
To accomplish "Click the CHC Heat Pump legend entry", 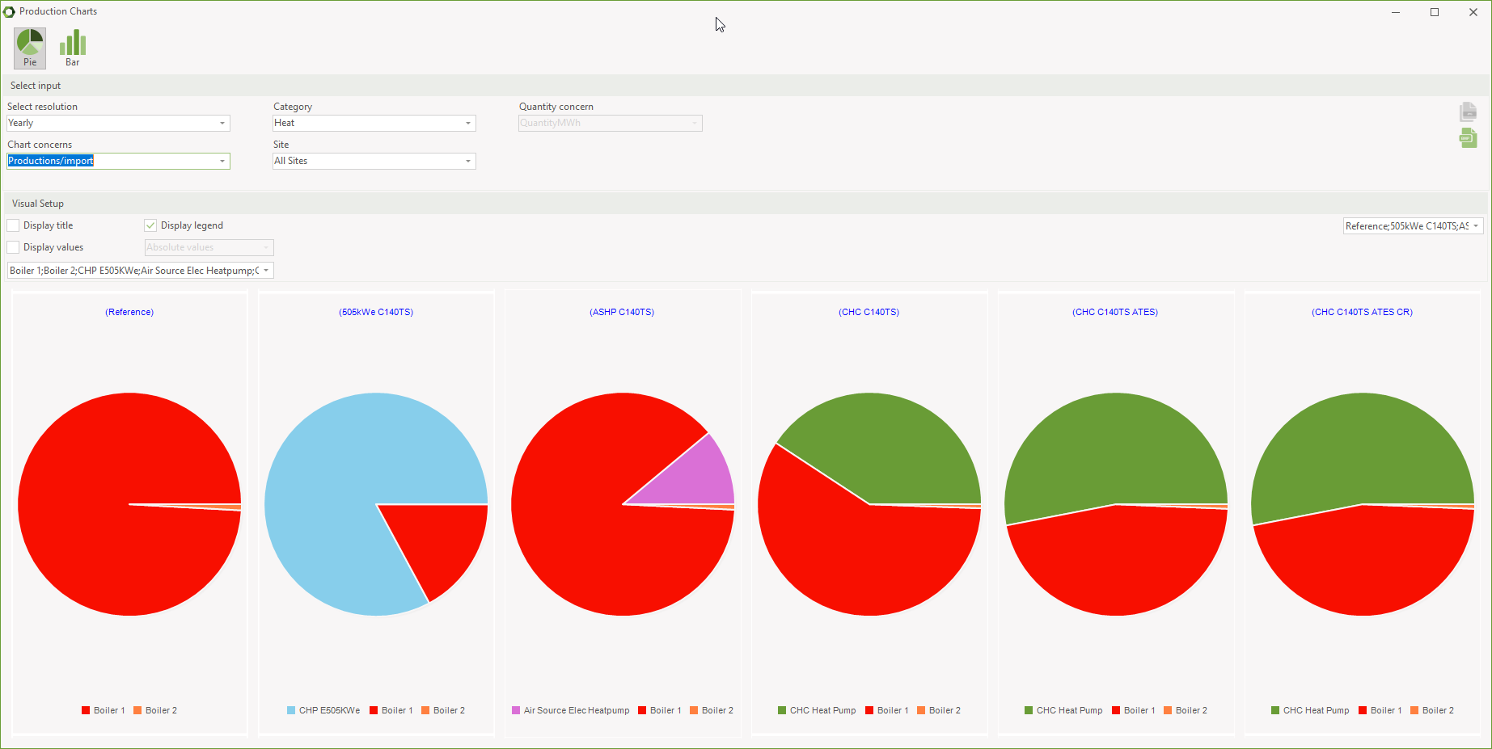I will 817,710.
